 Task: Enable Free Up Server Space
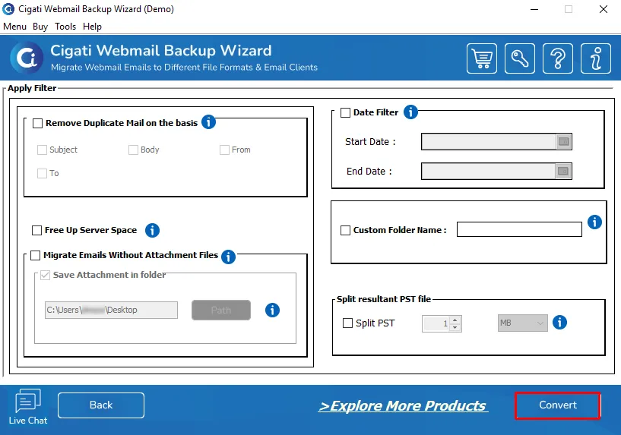click(36, 230)
